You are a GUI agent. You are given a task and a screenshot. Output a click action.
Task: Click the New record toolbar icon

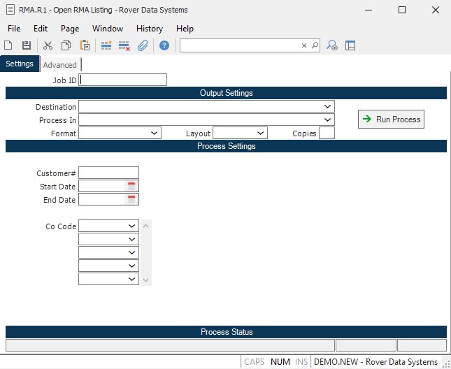point(8,45)
